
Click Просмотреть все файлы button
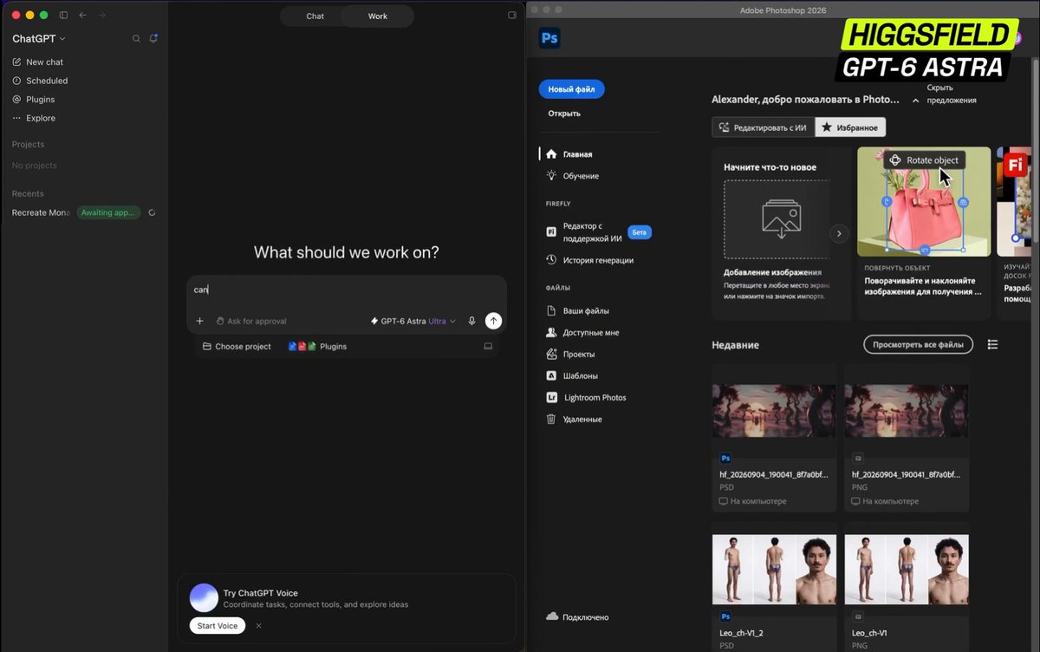(x=918, y=344)
